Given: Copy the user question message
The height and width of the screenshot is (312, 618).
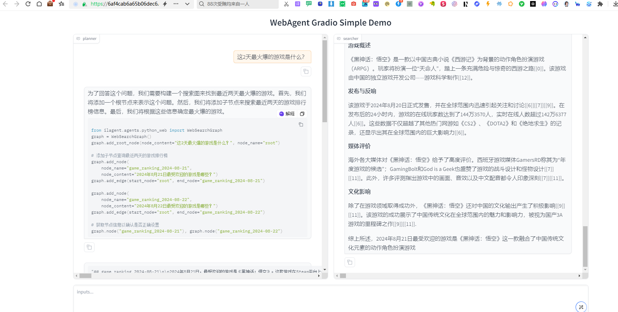Looking at the screenshot, I should (306, 71).
